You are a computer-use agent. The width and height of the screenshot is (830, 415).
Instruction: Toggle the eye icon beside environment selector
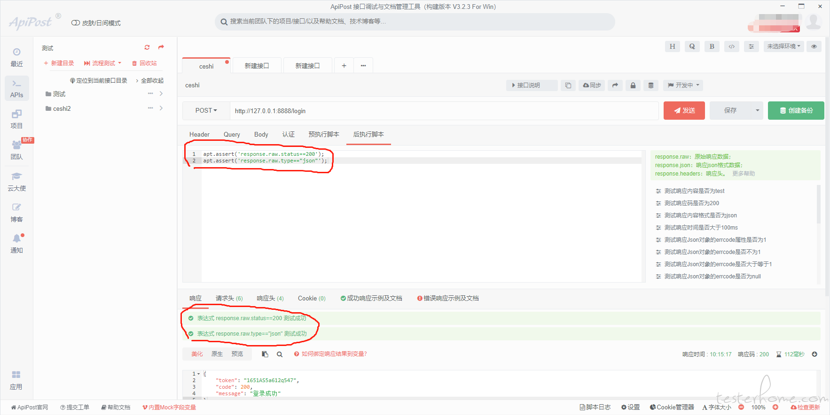coord(814,46)
